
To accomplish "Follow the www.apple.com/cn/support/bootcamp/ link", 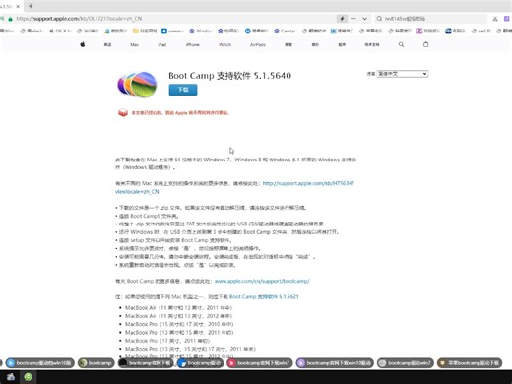I will coord(262,281).
